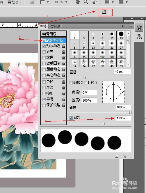Image resolution: width=146 pixels, height=193 pixels.
Task: Click the 间距 120% field
Action: 123,118
